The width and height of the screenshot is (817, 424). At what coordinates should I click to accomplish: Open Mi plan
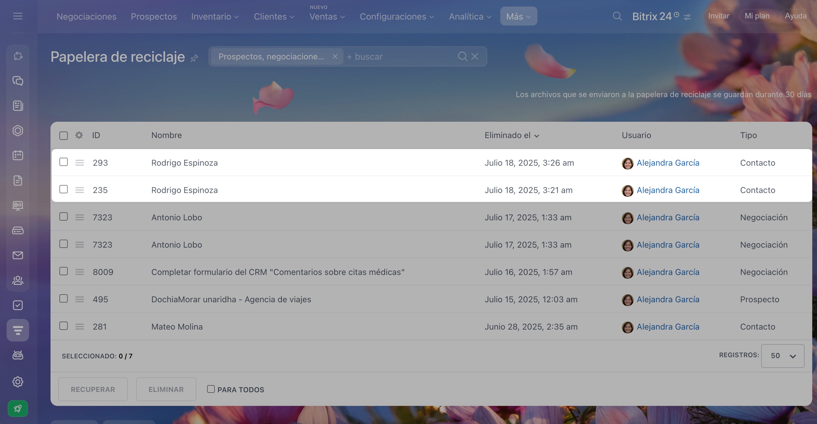coord(757,16)
